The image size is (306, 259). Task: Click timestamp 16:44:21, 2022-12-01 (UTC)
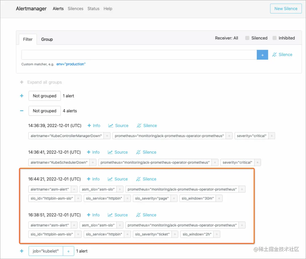coord(54,179)
